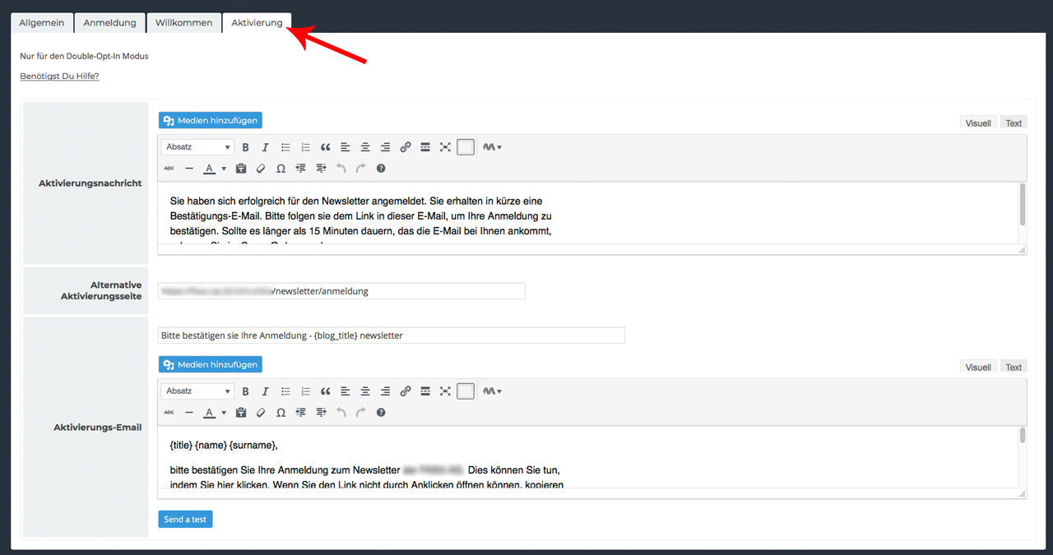Toggle italic in the Aktivierungs-Email editor
The height and width of the screenshot is (555, 1053).
pos(265,391)
